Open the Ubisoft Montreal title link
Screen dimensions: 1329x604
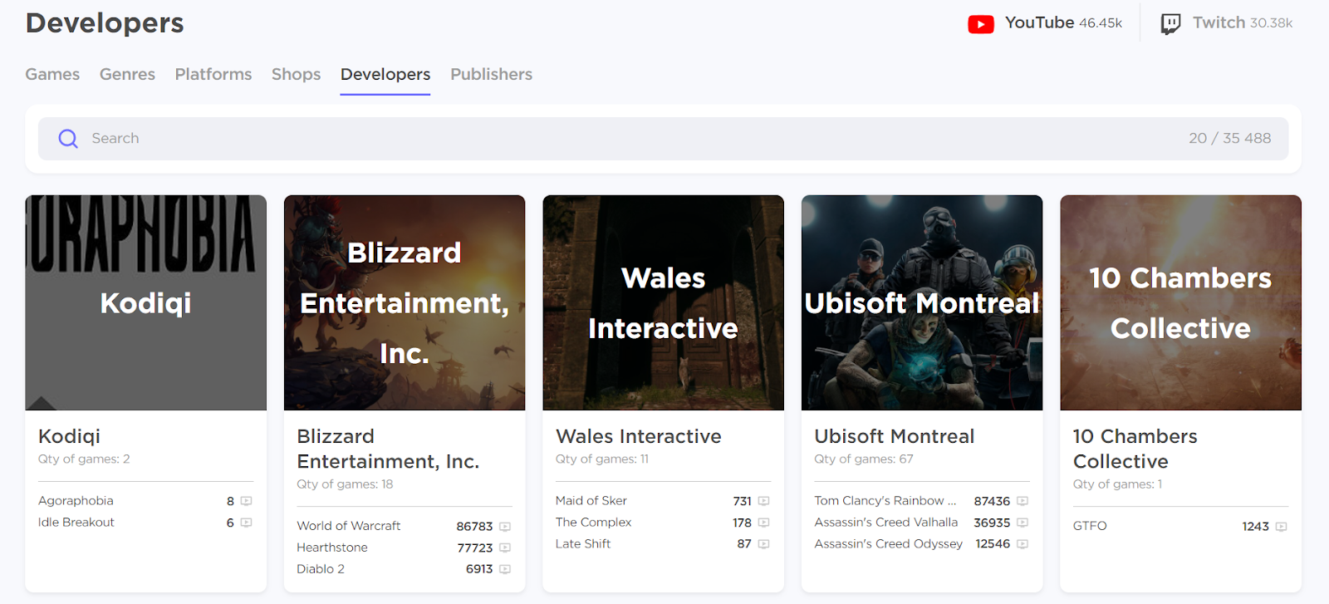[894, 436]
